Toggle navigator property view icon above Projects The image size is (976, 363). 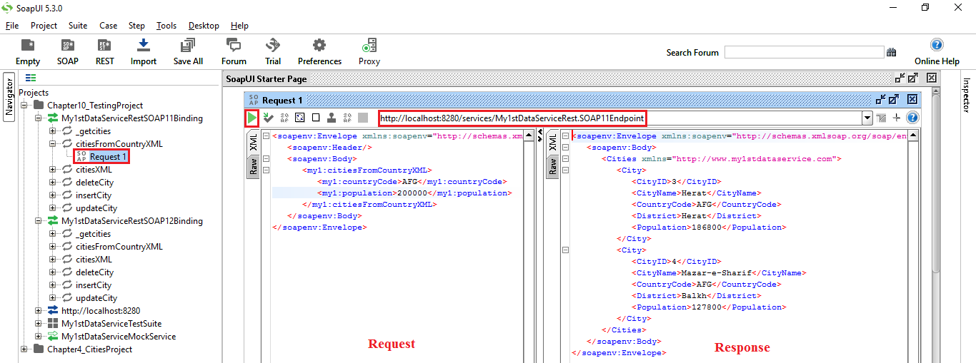point(31,78)
